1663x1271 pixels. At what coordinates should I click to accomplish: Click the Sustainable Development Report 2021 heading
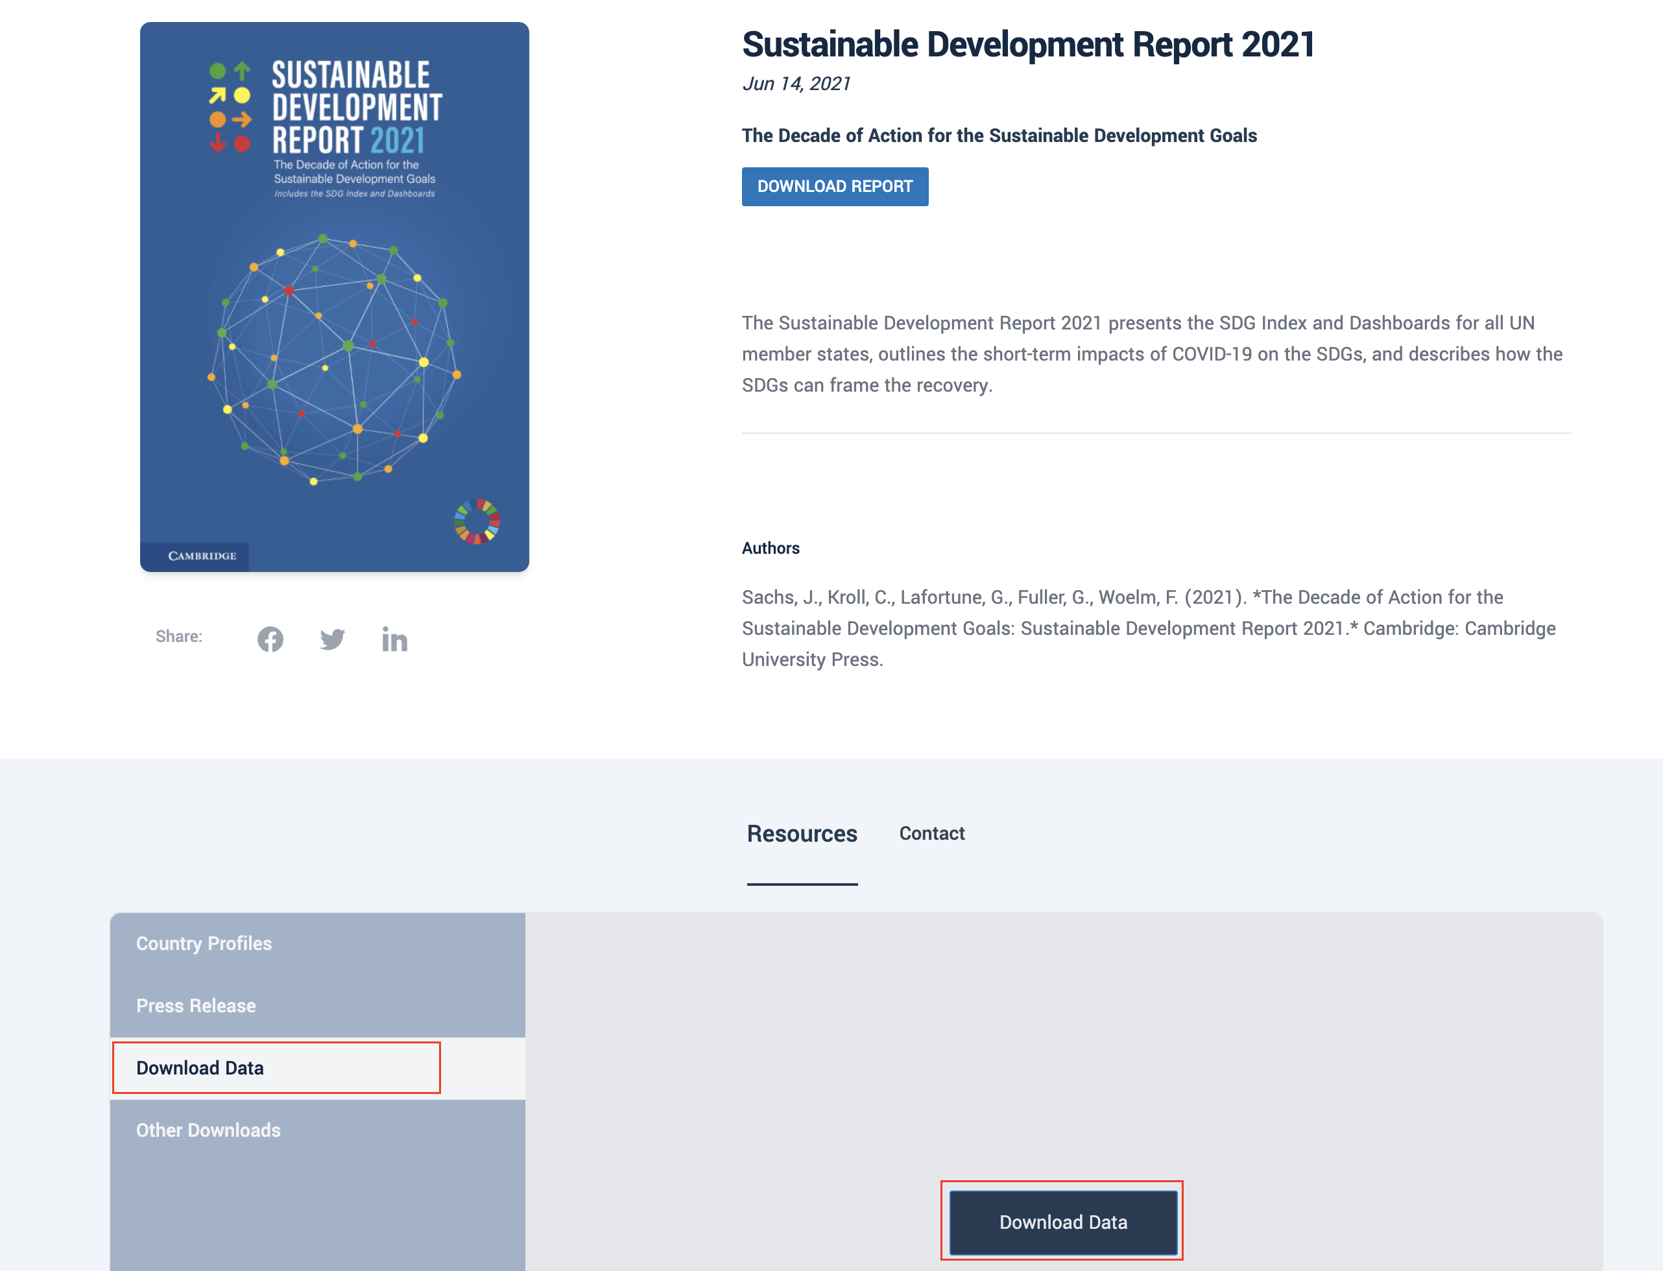(x=1027, y=45)
